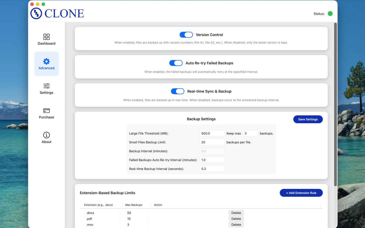The width and height of the screenshot is (365, 228).
Task: Edit the Small Files Backup Limit field
Action: click(x=212, y=142)
